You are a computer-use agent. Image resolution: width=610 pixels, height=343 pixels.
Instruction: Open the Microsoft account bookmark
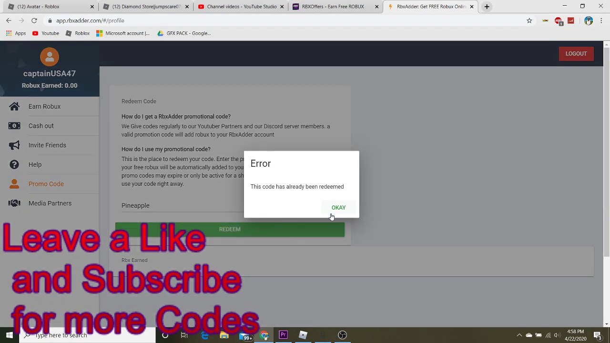122,33
